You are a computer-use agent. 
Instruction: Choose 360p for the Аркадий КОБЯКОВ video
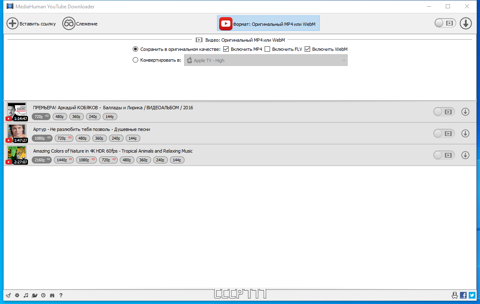(x=76, y=116)
